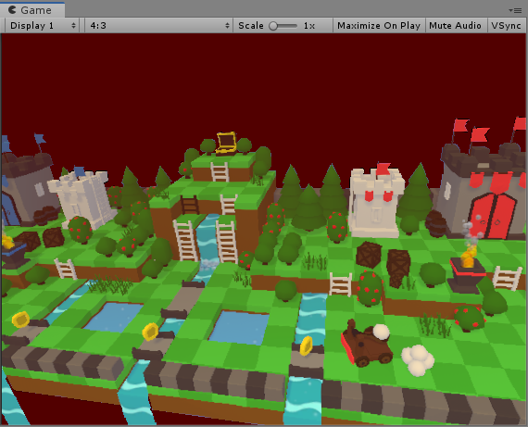Toggle Mute Audio
The width and height of the screenshot is (528, 427).
click(456, 26)
